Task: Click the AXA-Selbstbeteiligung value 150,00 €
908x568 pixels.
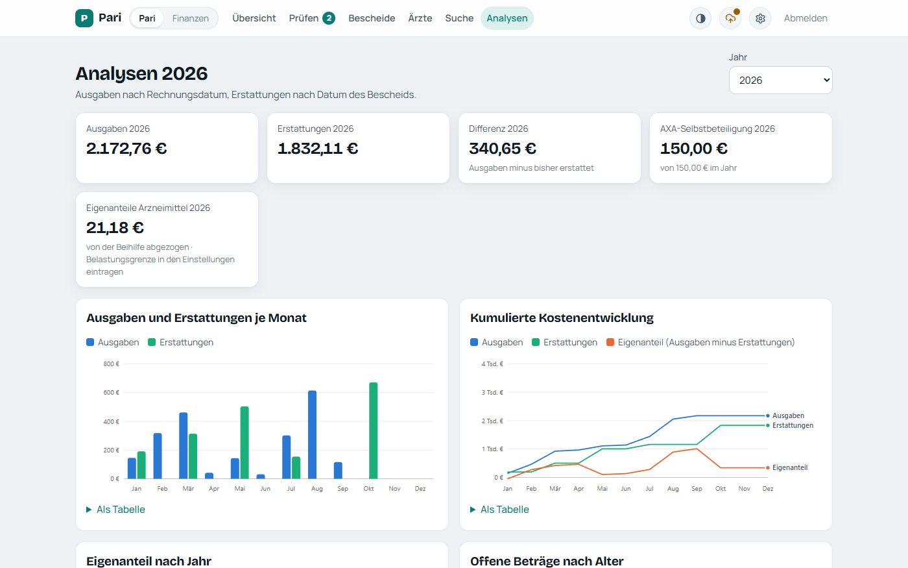Action: 694,149
